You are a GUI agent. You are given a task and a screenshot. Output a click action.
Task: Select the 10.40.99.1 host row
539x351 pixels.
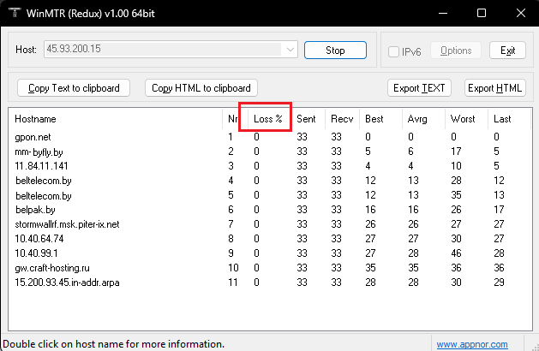[270, 253]
